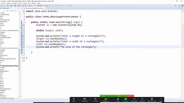Click the New Java Package icon
Viewport: 184px width, 103px height.
23,6
